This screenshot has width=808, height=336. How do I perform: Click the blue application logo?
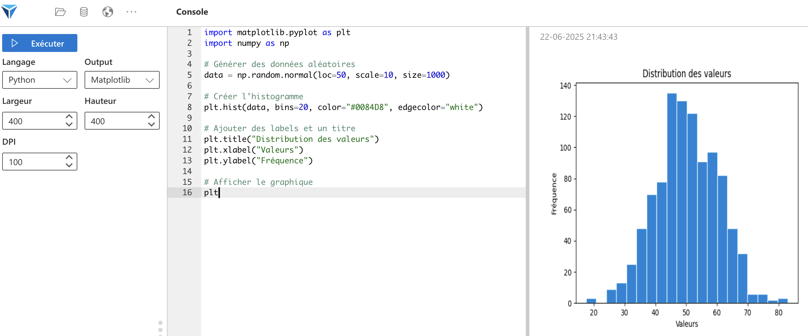[x=9, y=12]
